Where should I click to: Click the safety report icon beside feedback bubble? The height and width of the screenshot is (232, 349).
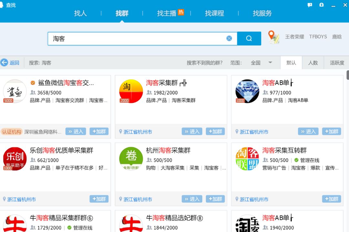tap(322, 5)
